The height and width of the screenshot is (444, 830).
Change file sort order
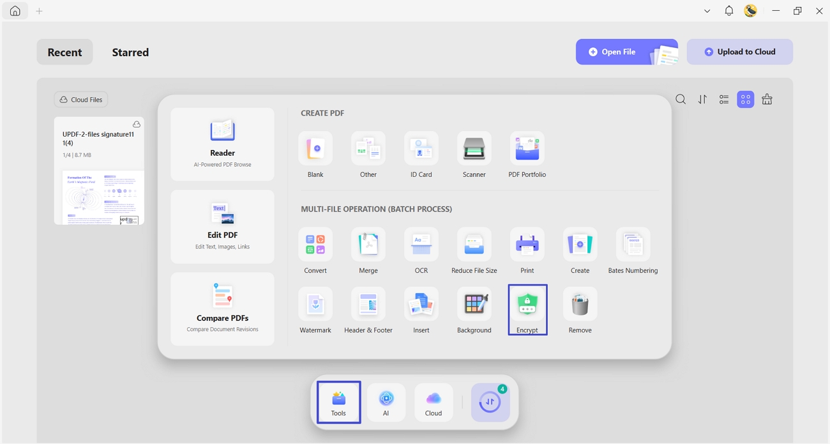click(x=702, y=100)
